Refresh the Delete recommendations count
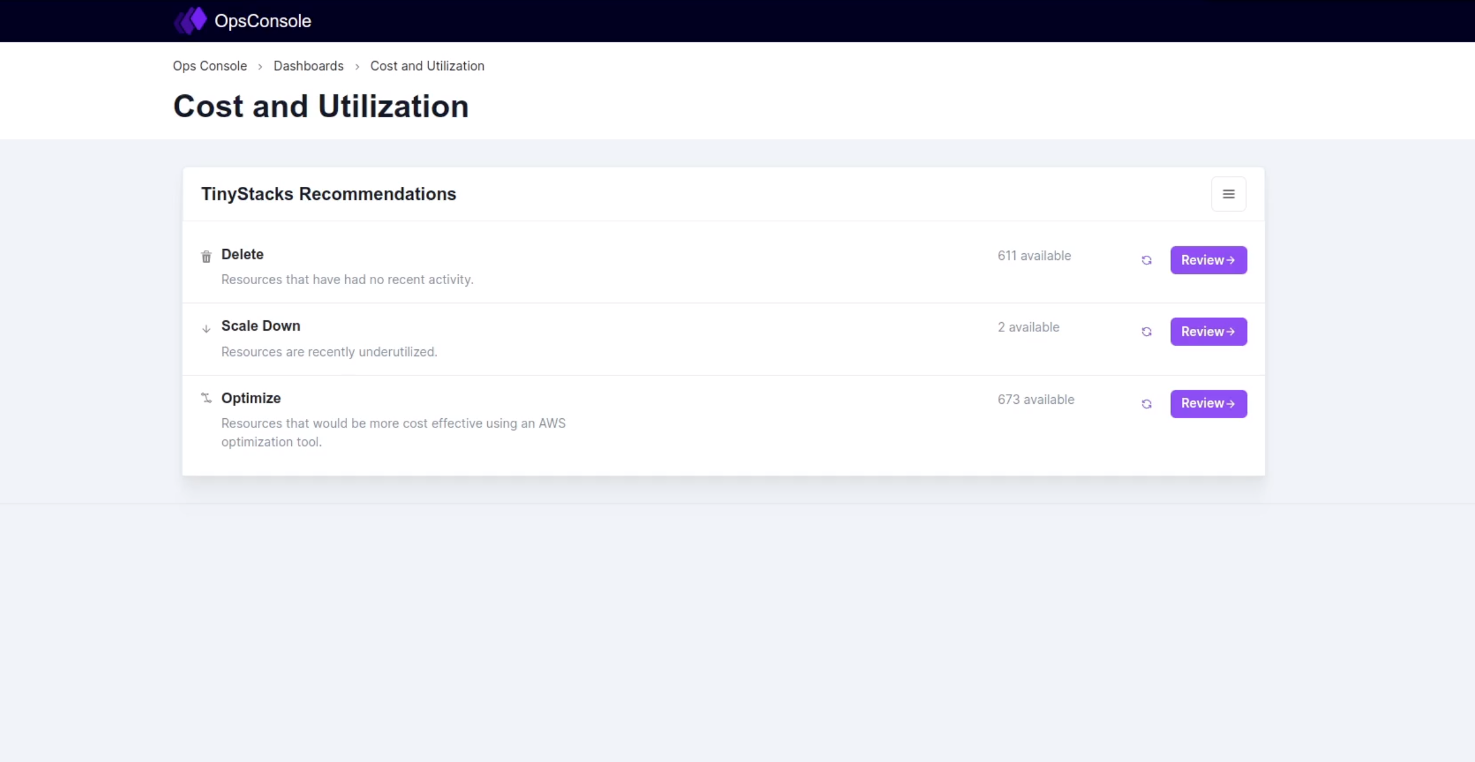This screenshot has height=762, width=1475. 1147,260
